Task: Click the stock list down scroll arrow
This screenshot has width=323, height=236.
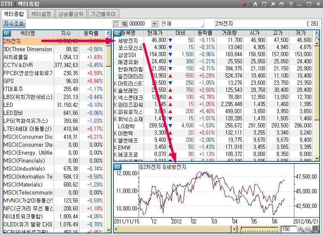Action: tap(317, 158)
